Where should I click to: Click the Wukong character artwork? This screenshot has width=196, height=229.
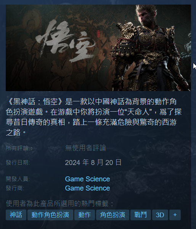click(151, 48)
